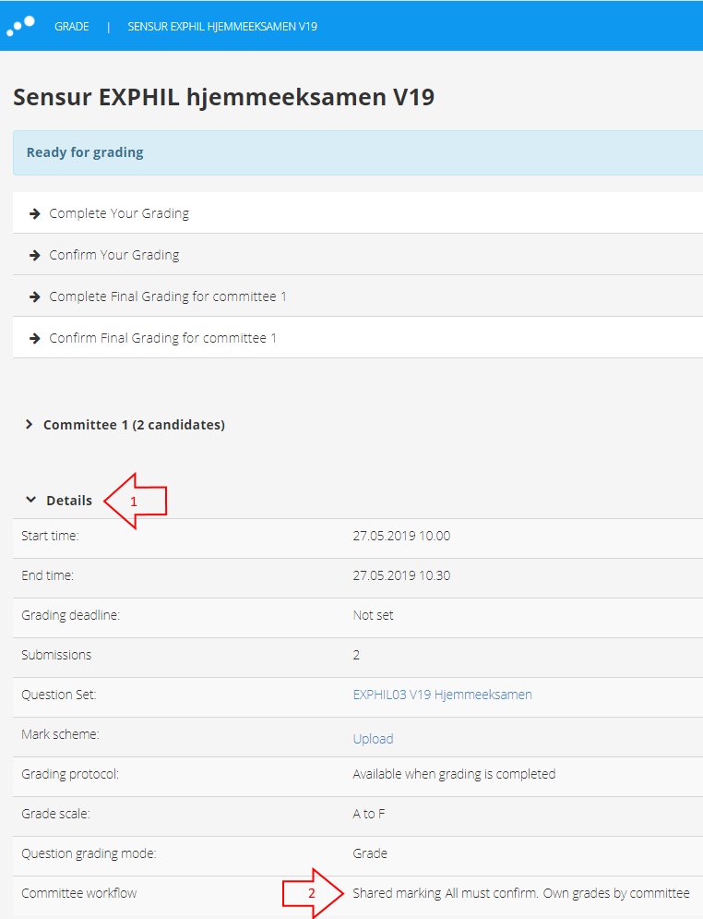
Task: Click the page title Sensur EXPHIL hjemmeeksamen V19
Action: [x=223, y=97]
